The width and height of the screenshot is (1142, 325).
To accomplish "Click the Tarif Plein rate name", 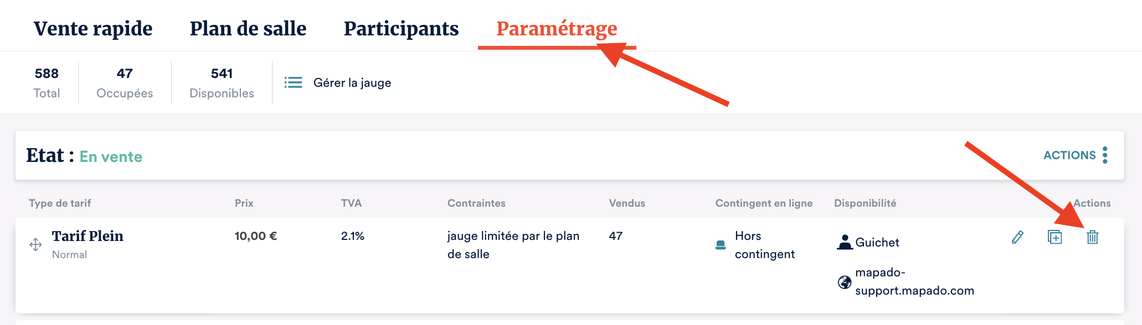I will coord(88,236).
